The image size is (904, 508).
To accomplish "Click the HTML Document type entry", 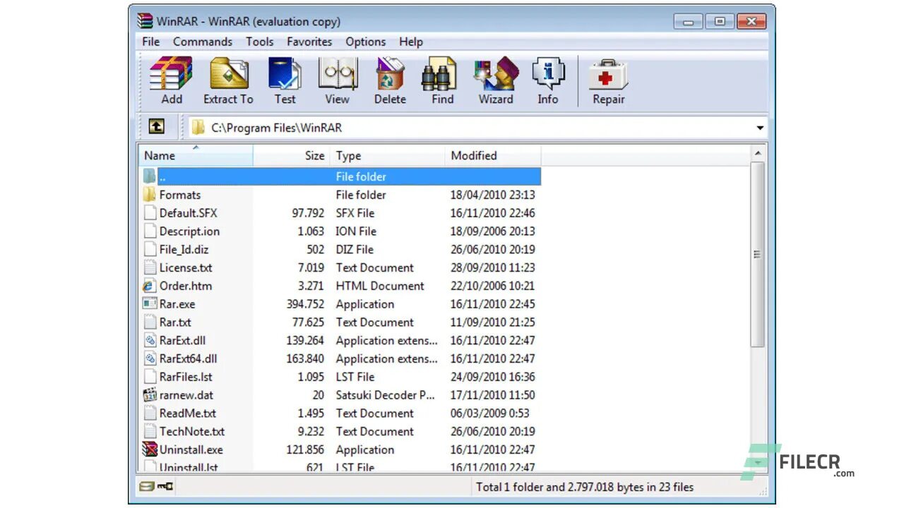I will [x=380, y=286].
